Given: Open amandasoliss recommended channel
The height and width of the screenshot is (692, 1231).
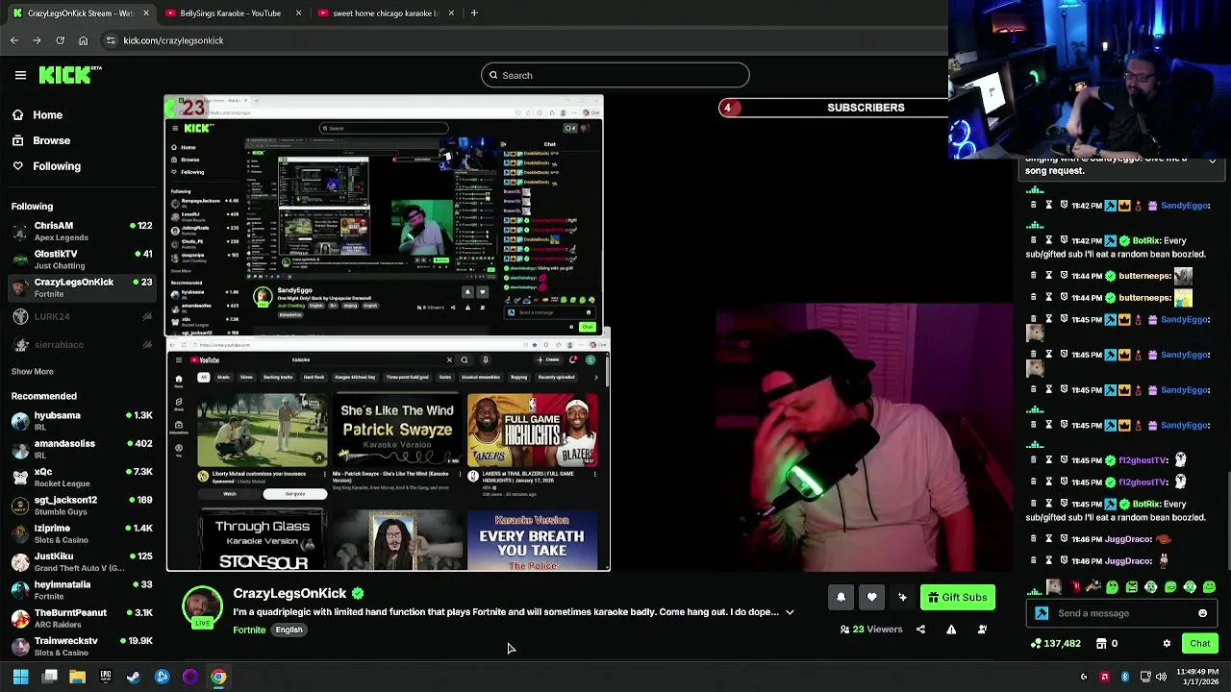Looking at the screenshot, I should coord(82,449).
